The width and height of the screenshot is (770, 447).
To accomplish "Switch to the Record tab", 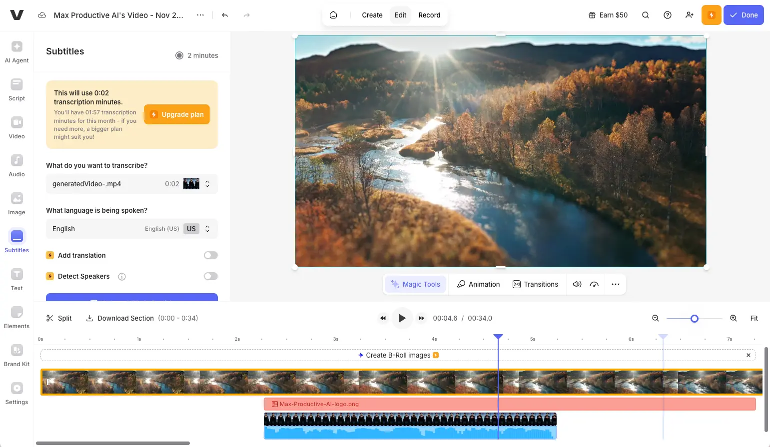I will click(x=429, y=15).
